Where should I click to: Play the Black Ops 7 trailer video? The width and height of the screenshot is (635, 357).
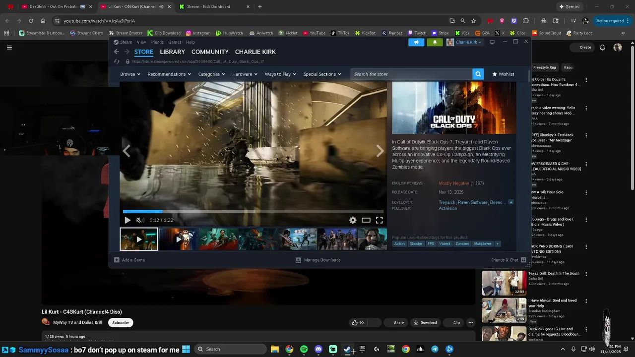pos(127,220)
